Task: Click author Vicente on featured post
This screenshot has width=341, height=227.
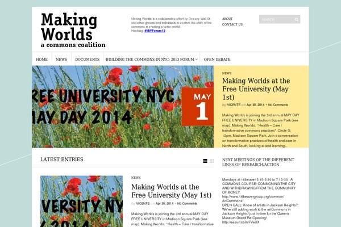Action: (x=233, y=105)
